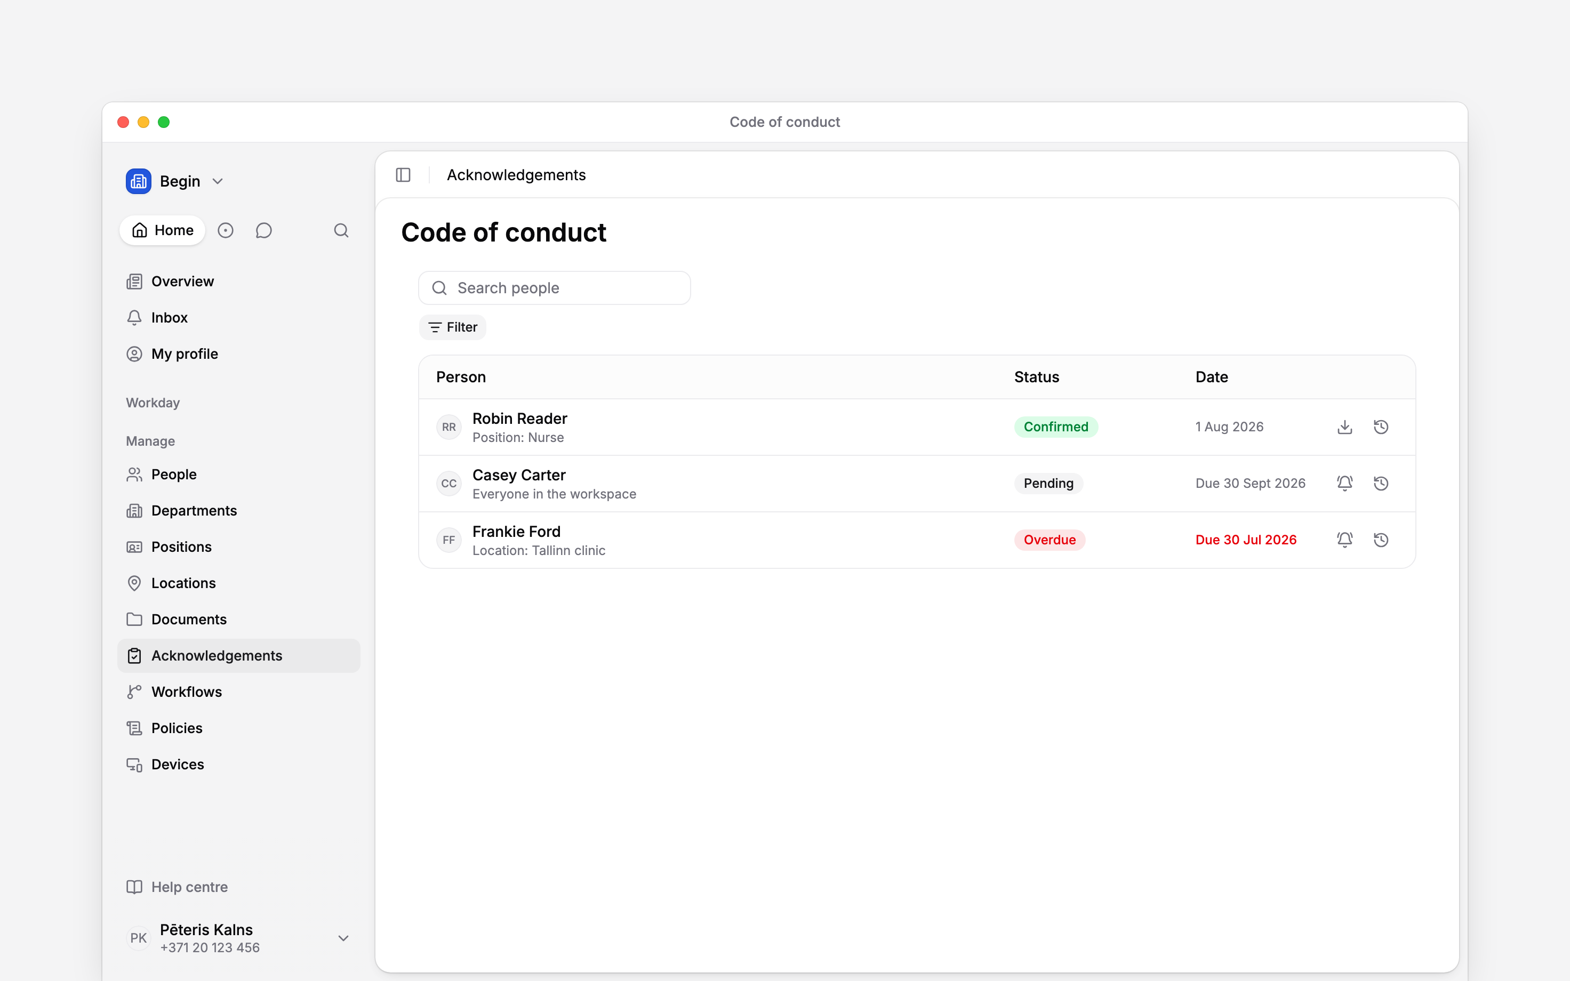Screen dimensions: 1570x981
Task: Click the Confirmed status badge
Action: (x=1055, y=427)
